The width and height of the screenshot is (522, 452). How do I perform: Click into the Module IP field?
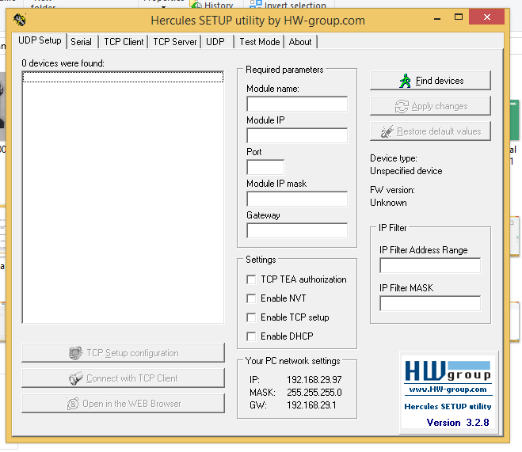click(x=297, y=135)
